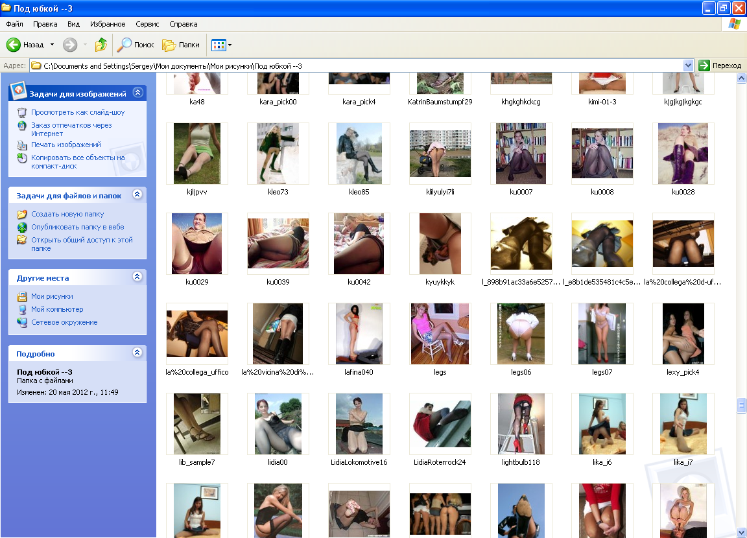Image resolution: width=747 pixels, height=538 pixels.
Task: Click the grey Forward arrow button
Action: pos(70,45)
